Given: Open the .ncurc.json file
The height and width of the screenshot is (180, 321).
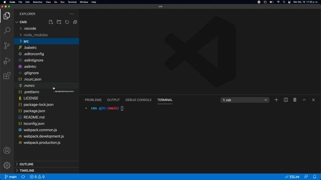Looking at the screenshot, I should coord(47,79).
